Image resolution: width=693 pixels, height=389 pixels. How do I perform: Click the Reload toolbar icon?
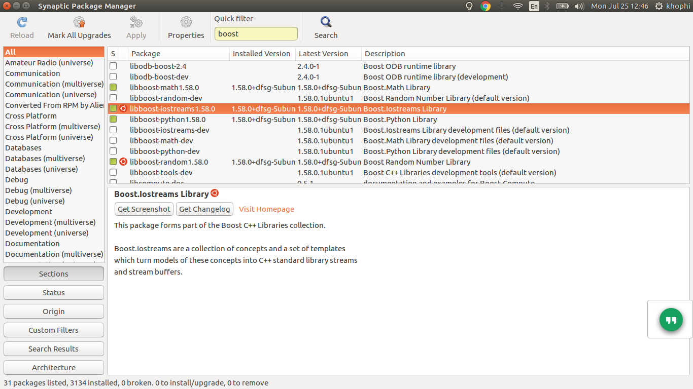coord(22,22)
